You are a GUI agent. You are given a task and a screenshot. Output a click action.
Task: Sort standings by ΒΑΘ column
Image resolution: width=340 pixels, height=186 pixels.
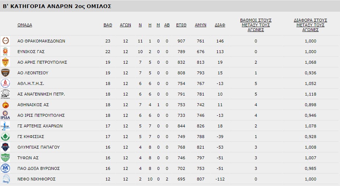[x=108, y=25]
